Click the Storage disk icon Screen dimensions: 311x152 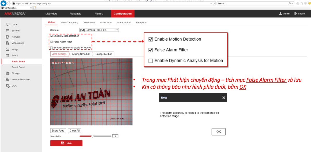(8, 73)
